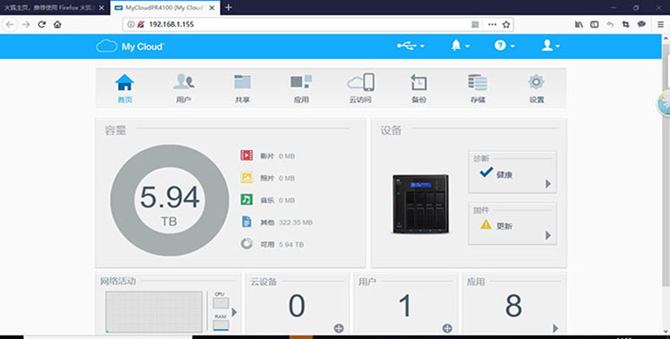Image resolution: width=670 pixels, height=339 pixels.
Task: Click the CPU usage indicator
Action: point(221,303)
